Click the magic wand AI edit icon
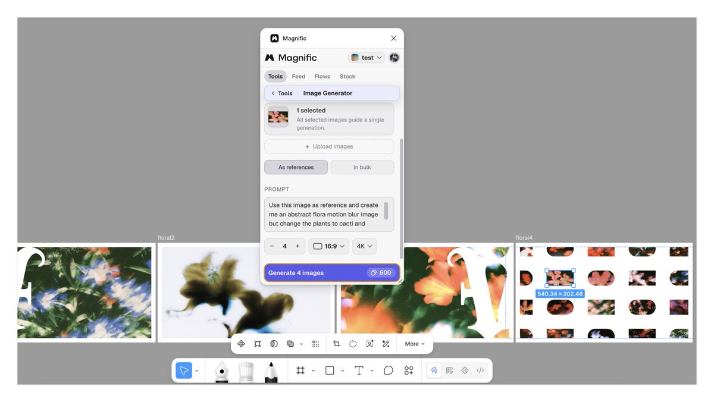The height and width of the screenshot is (402, 714). click(x=386, y=344)
